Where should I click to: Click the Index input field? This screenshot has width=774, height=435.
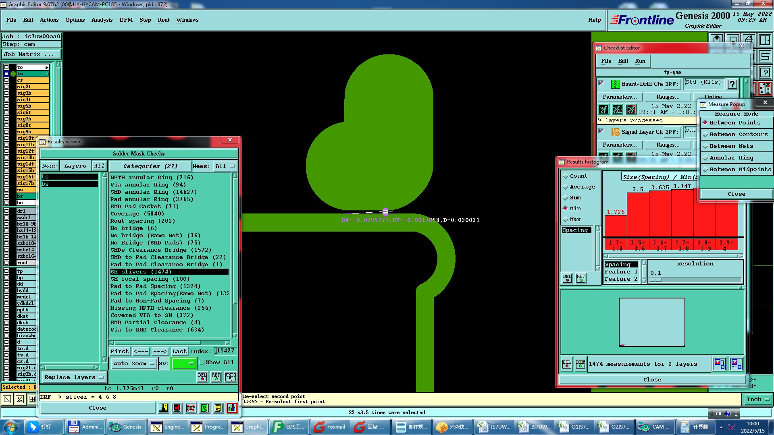[x=225, y=351]
